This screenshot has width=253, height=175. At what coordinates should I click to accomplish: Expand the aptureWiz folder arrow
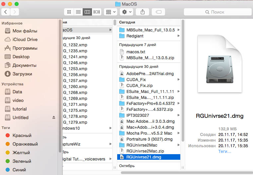[110, 144]
